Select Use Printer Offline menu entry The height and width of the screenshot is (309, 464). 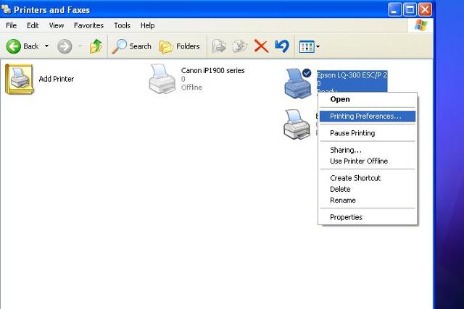coord(368,161)
